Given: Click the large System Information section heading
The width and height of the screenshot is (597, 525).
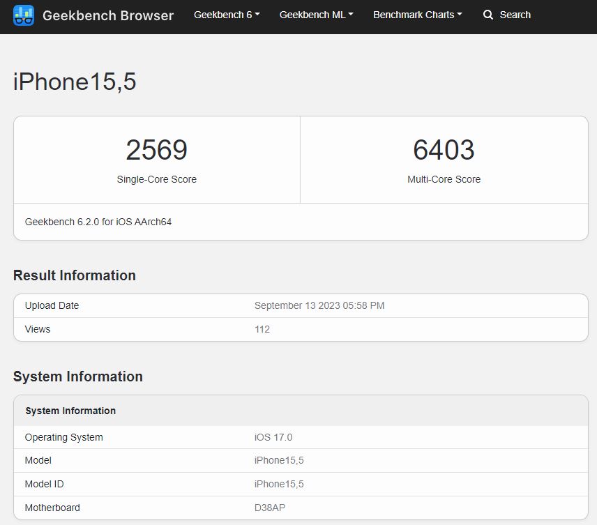Looking at the screenshot, I should [x=77, y=376].
